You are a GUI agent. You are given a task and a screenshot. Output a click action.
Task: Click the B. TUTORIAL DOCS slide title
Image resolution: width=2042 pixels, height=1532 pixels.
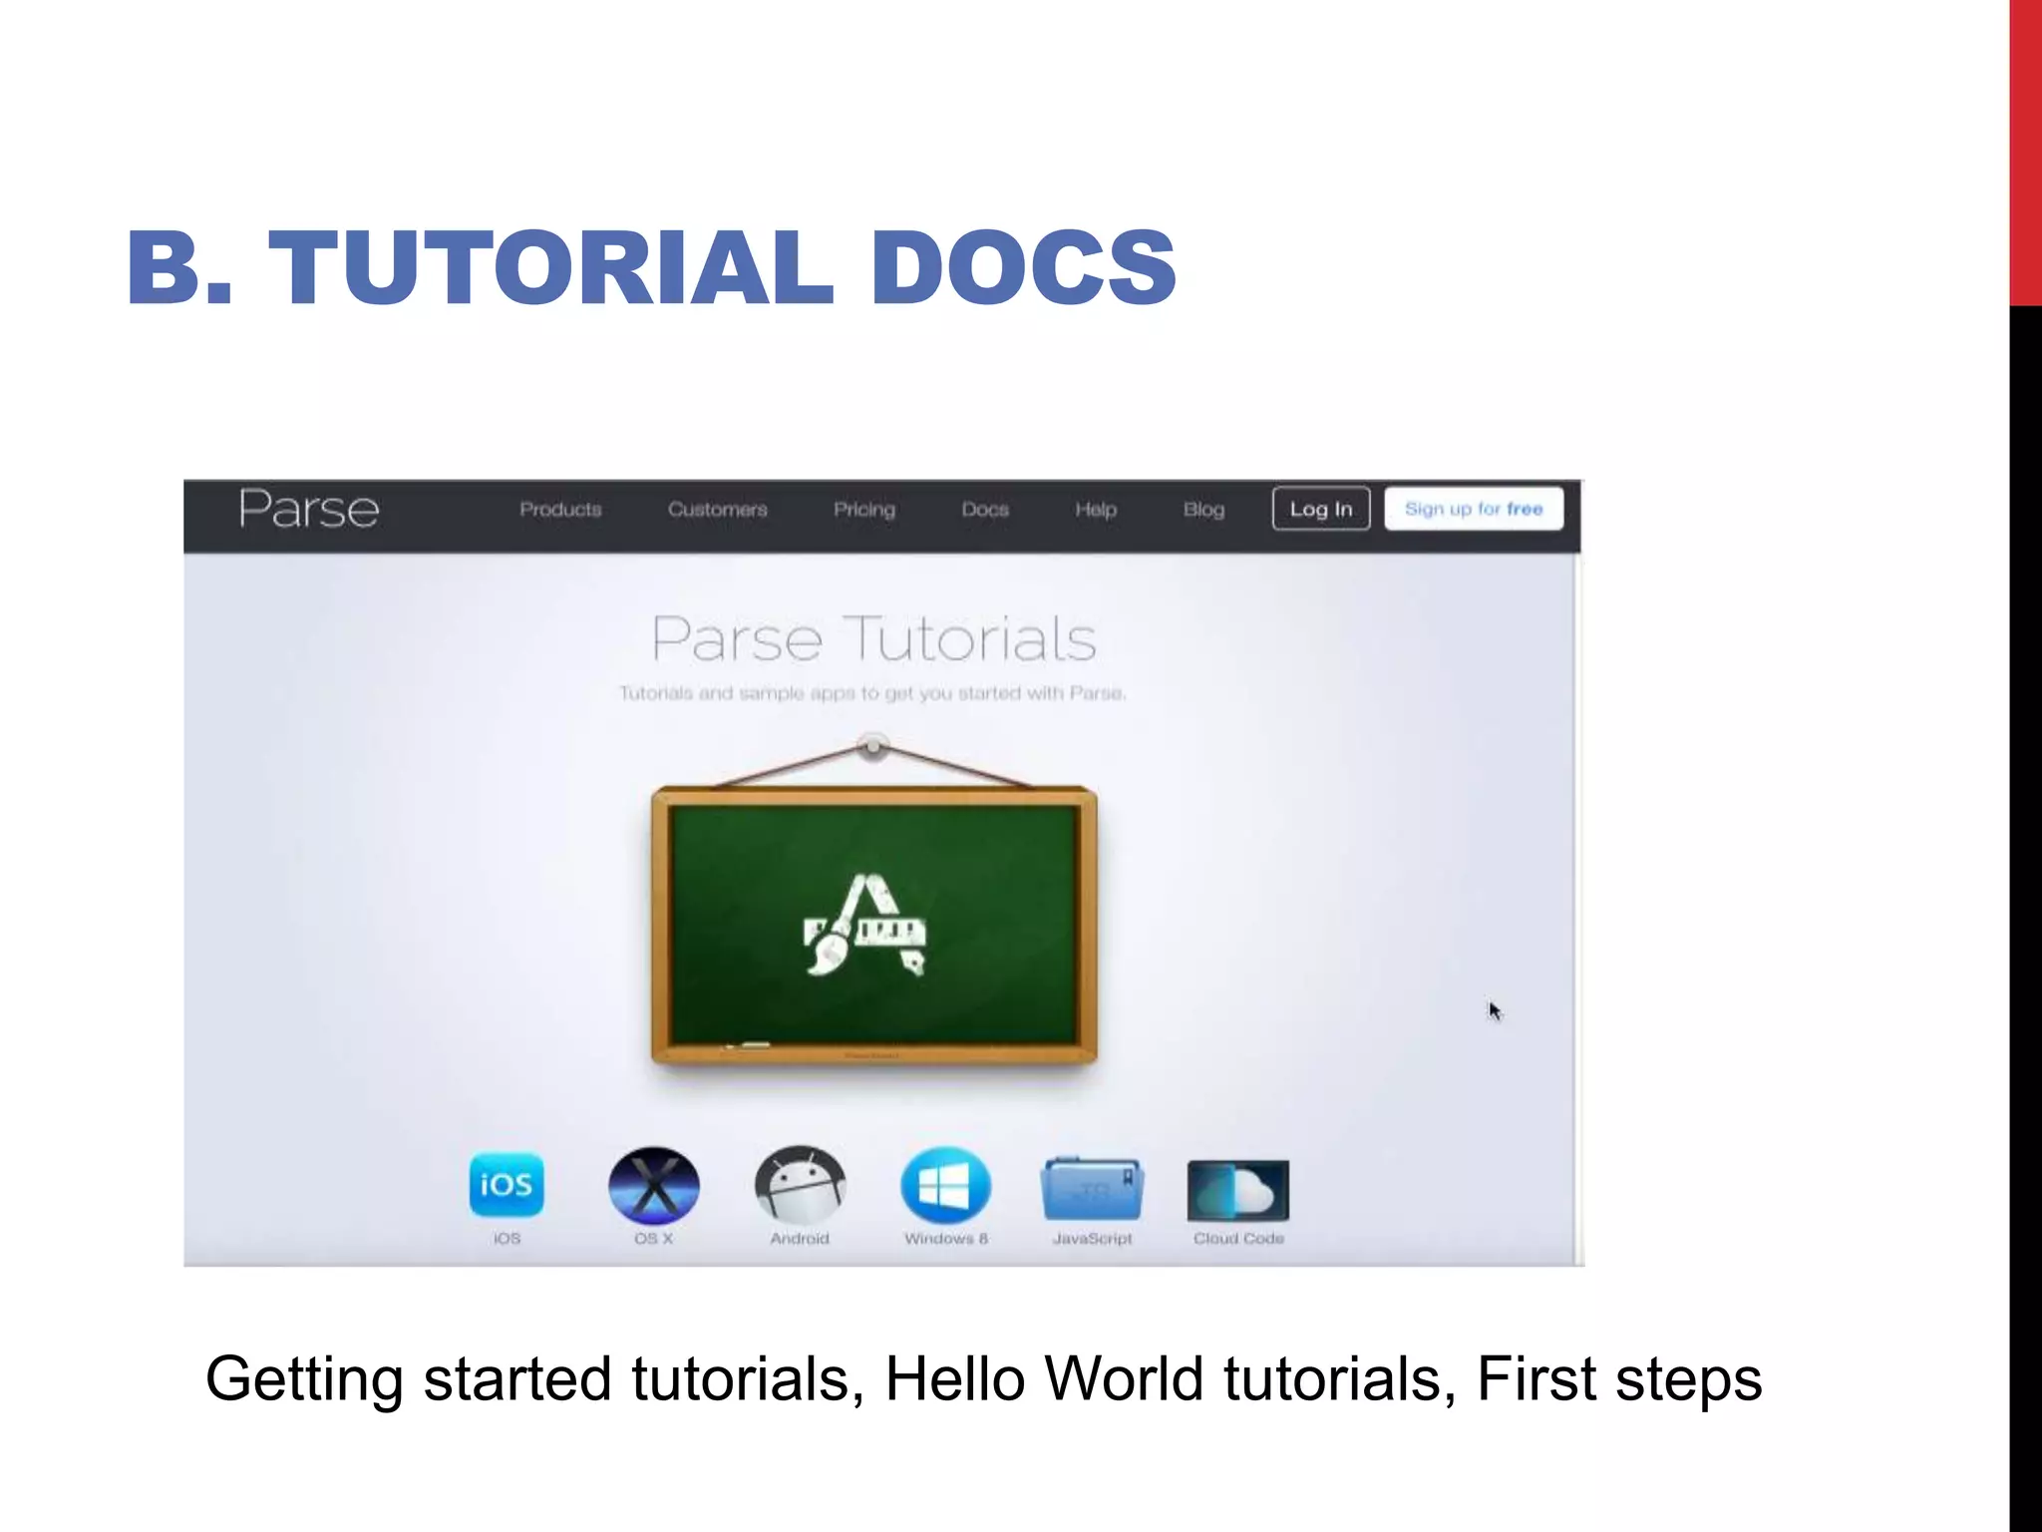click(x=652, y=266)
